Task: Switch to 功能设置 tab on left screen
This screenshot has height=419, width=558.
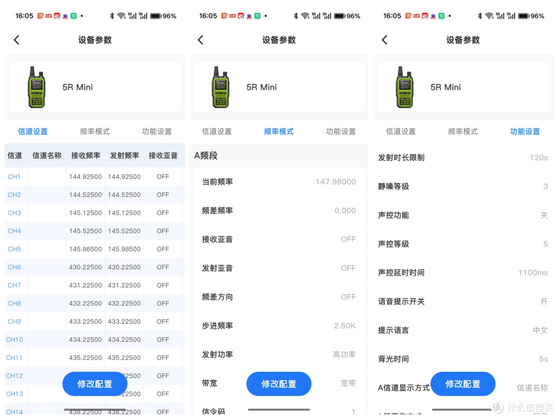Action: (157, 131)
